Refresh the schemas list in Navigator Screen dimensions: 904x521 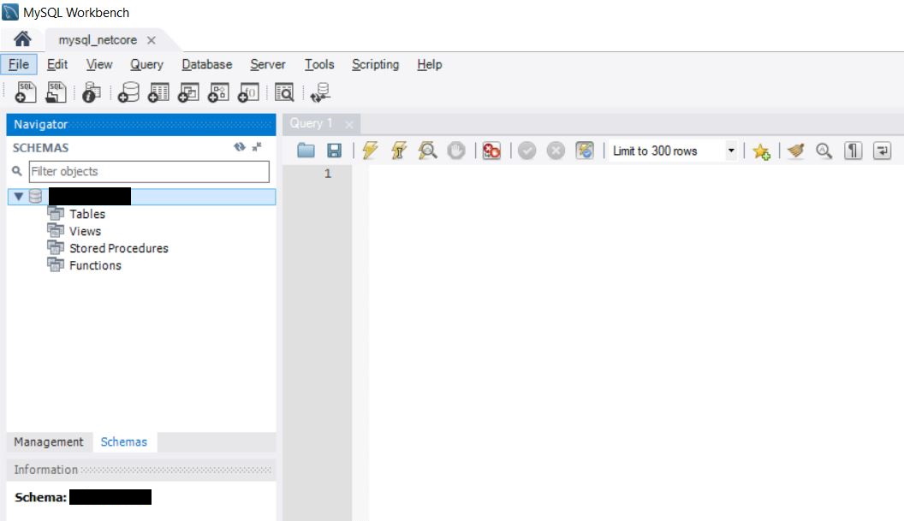240,147
